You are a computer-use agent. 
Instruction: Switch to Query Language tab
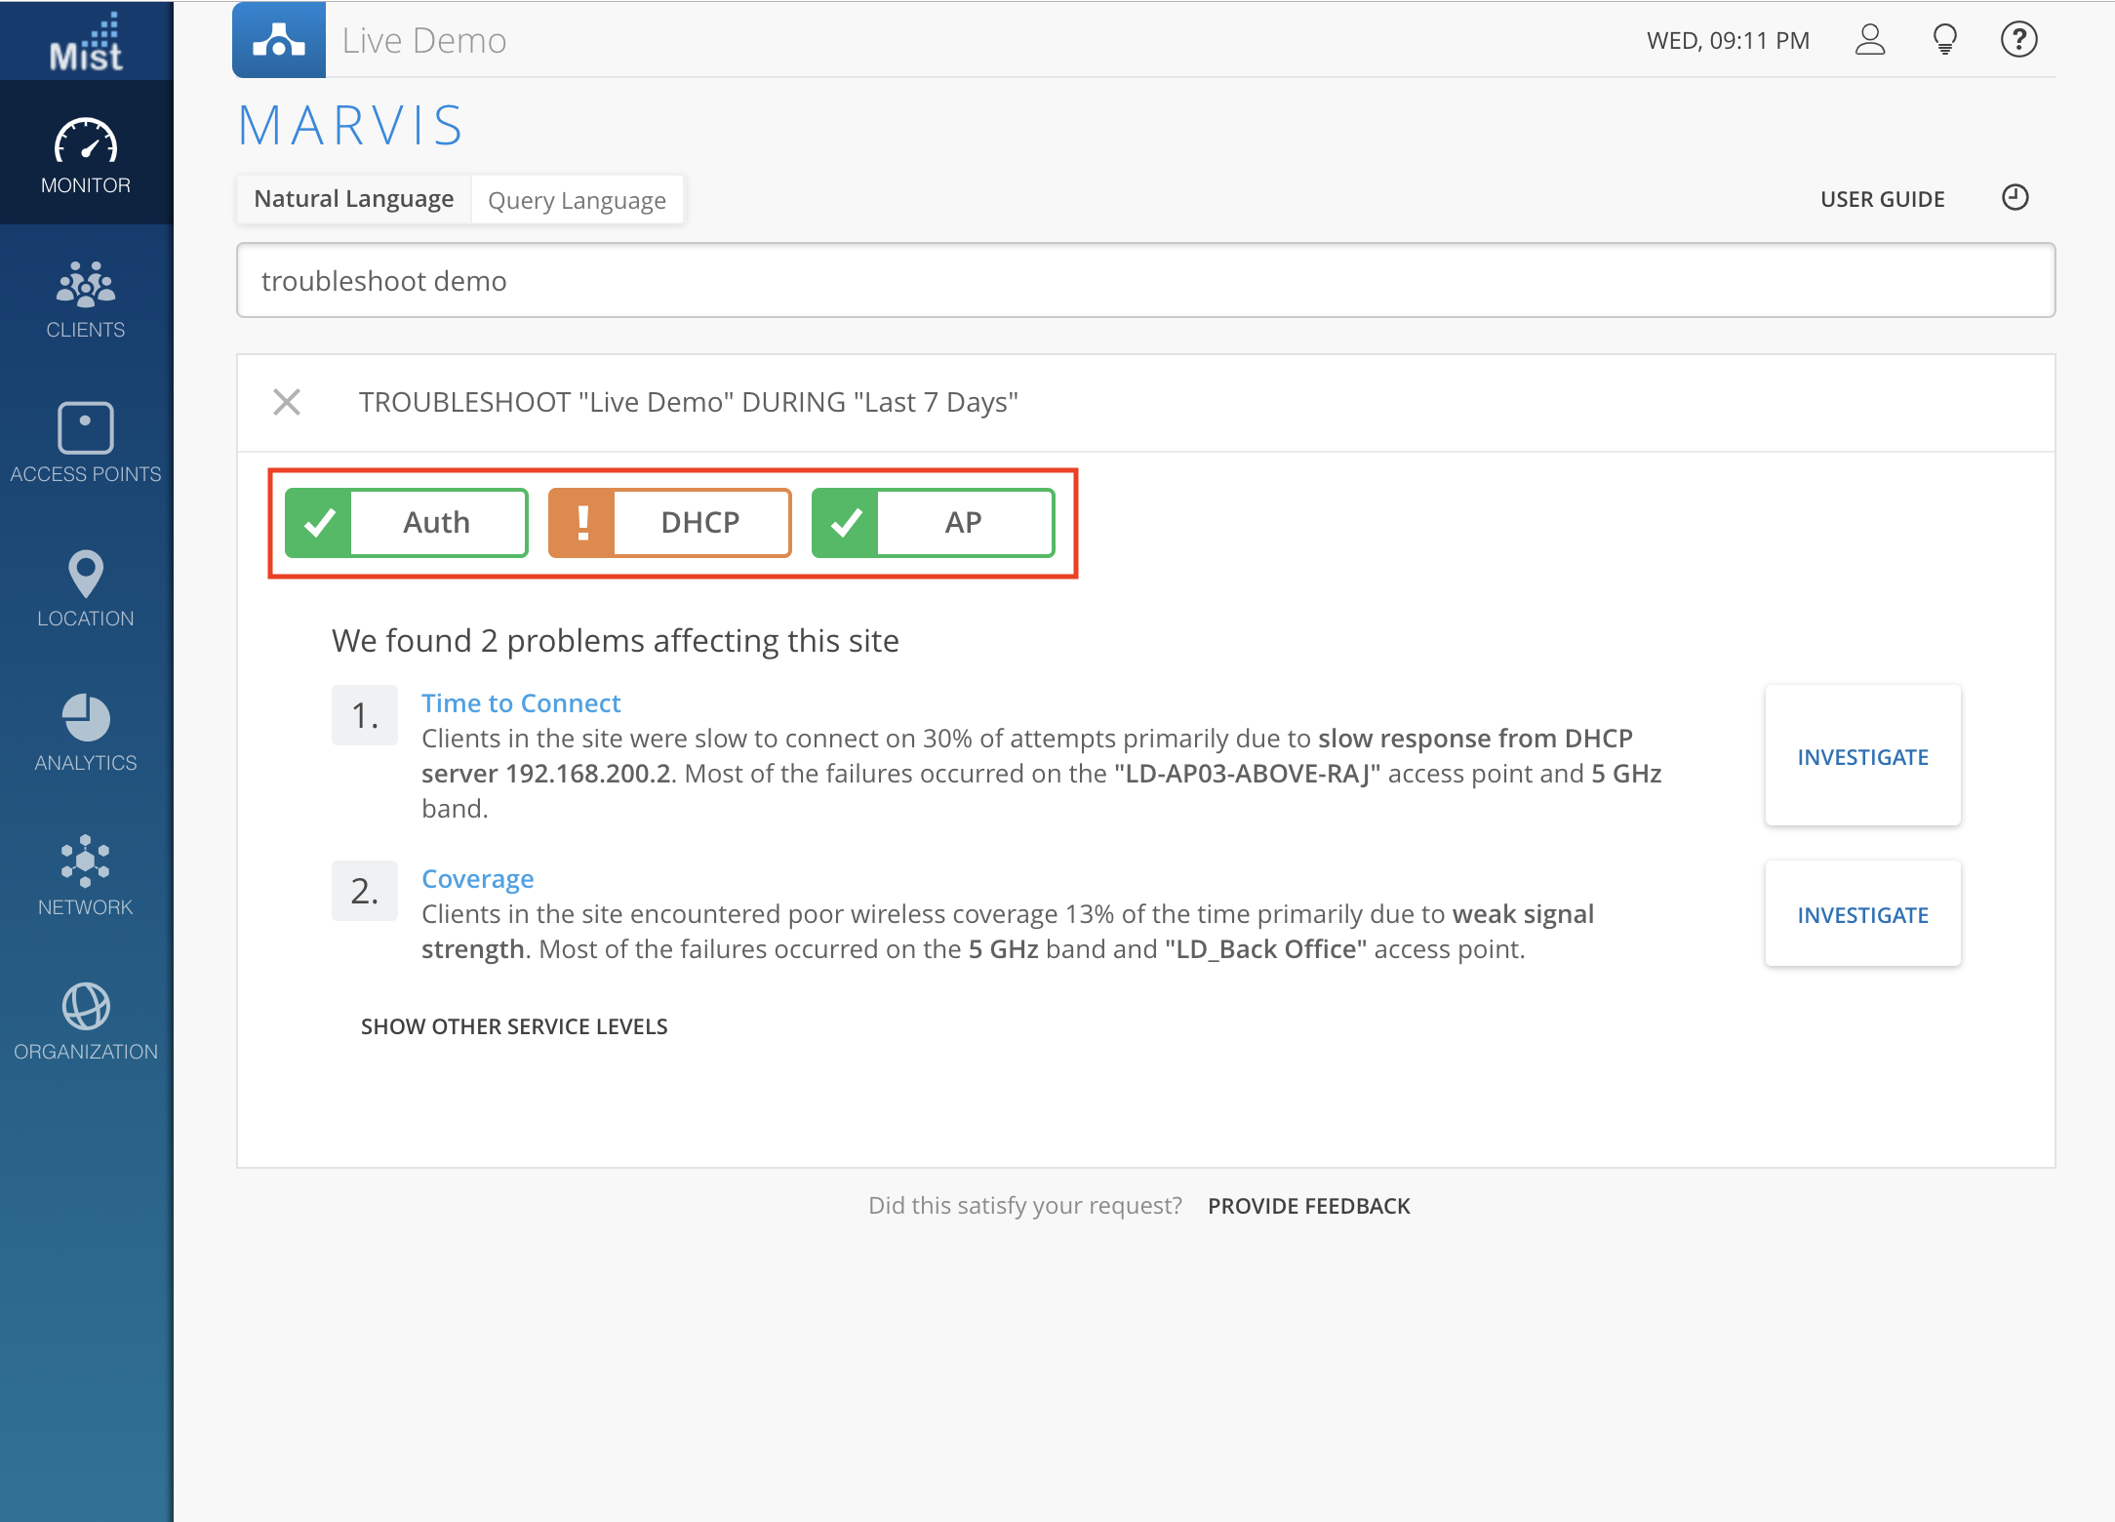tap(577, 200)
